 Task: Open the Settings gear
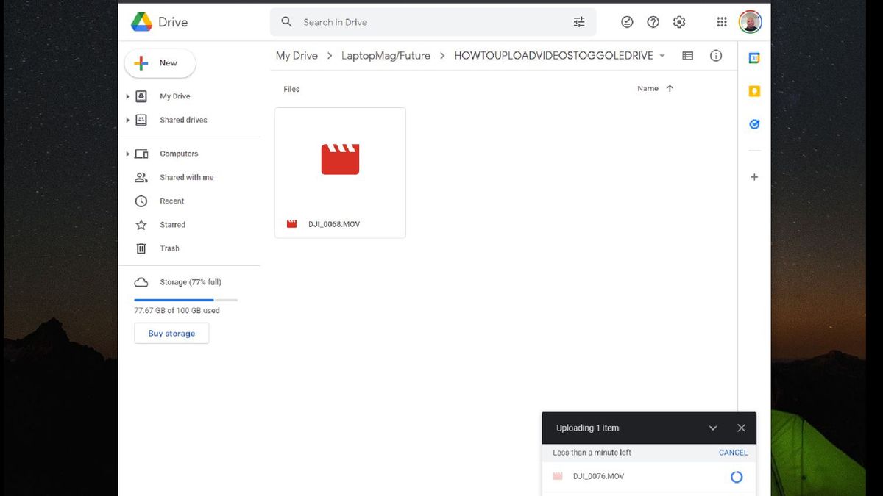(678, 22)
